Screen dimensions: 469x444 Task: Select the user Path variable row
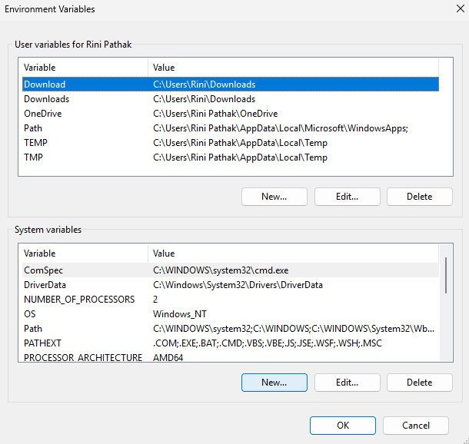(33, 128)
